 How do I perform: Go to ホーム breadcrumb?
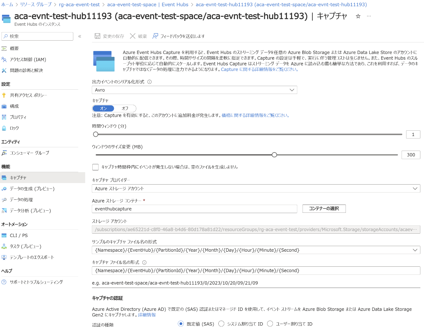click(x=7, y=5)
